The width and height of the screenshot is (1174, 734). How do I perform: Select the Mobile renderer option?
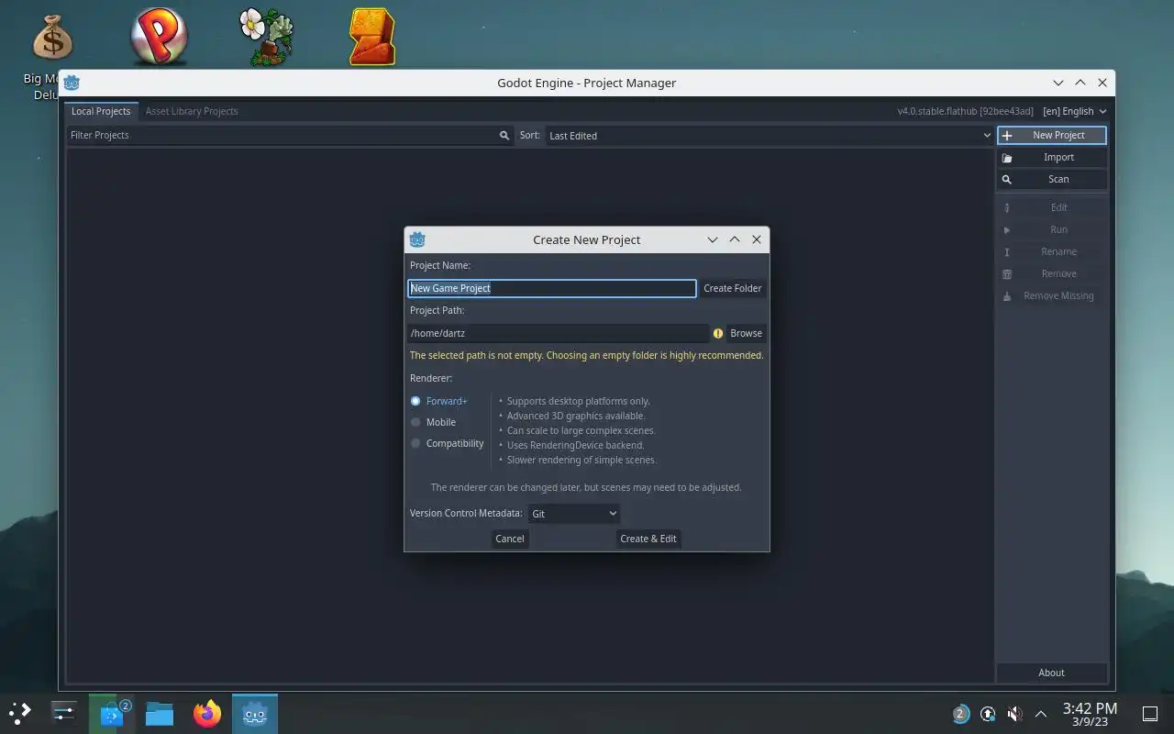click(433, 422)
